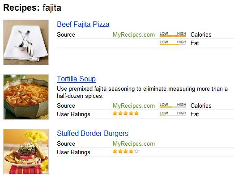The width and height of the screenshot is (234, 177).
Task: Click the Calories low-high meter for Tortilla Soup
Action: coord(173,105)
